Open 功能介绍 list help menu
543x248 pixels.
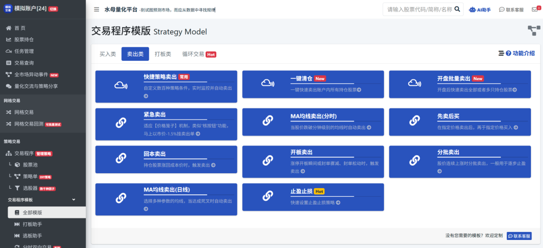(516, 53)
